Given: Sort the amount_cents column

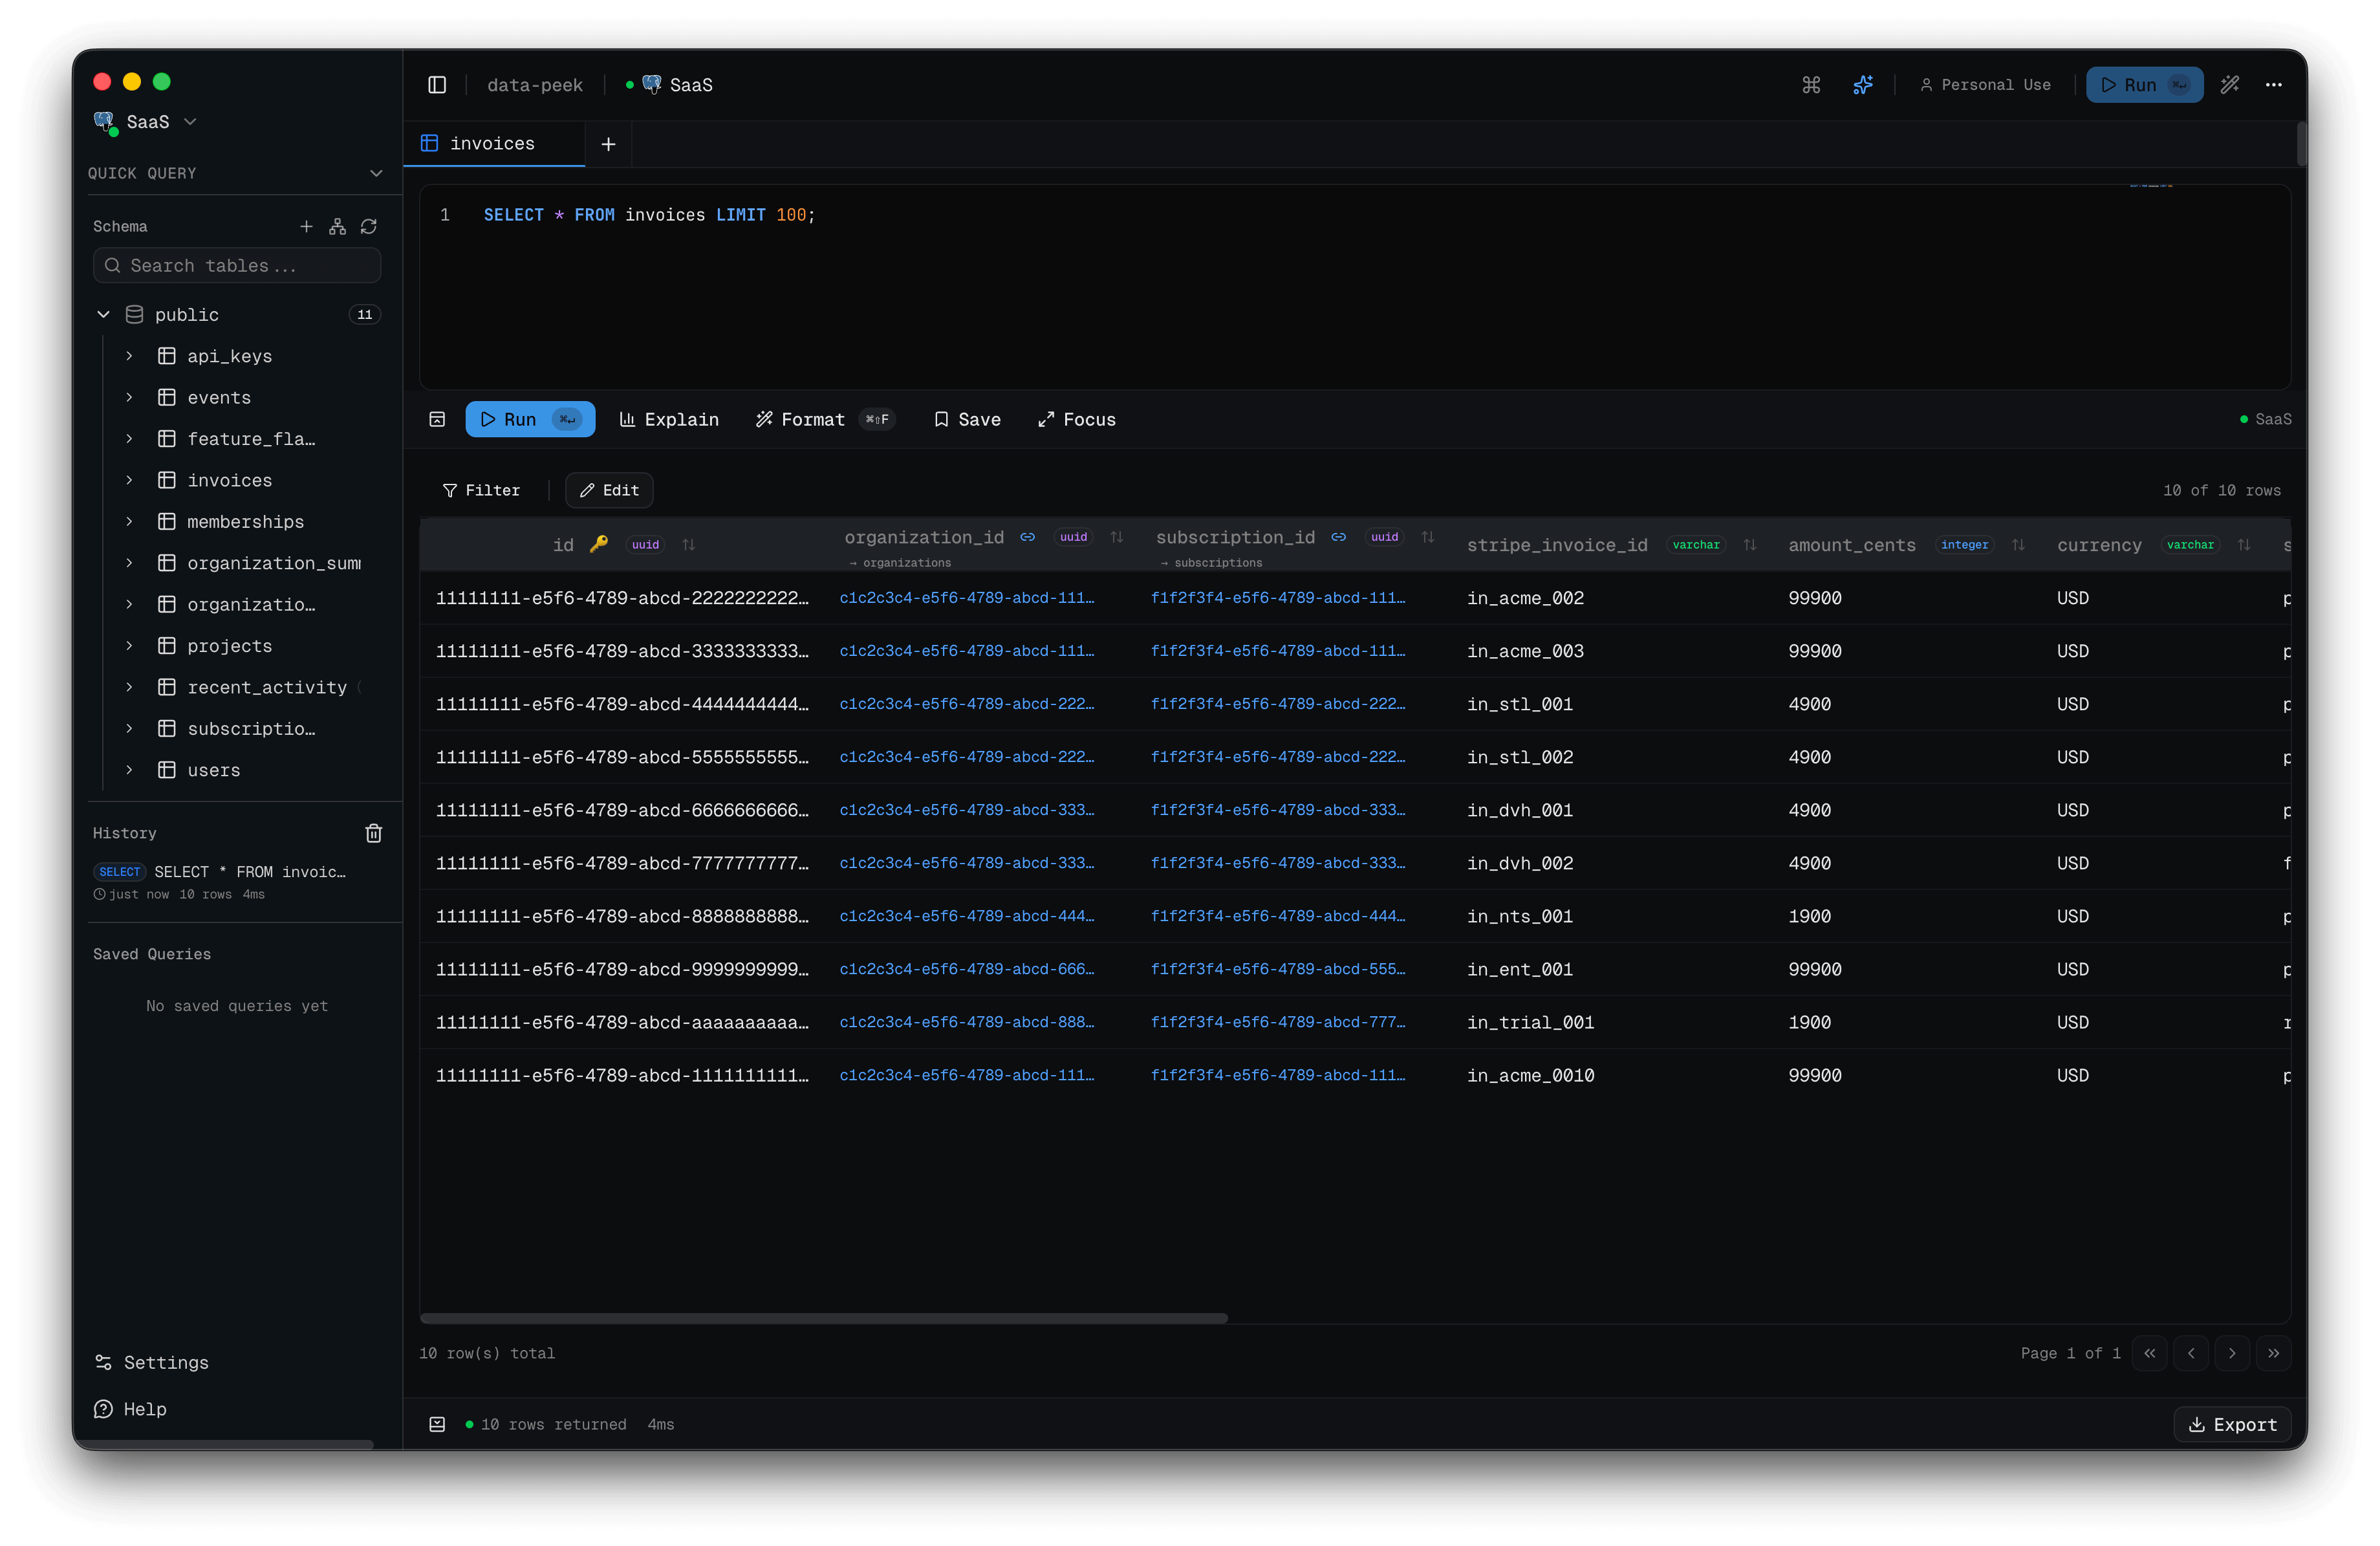Looking at the screenshot, I should (x=2019, y=545).
